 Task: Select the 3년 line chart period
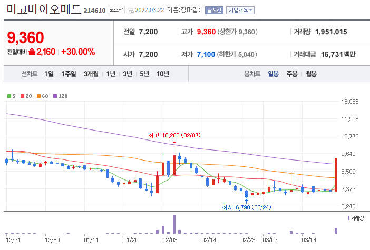click(128, 74)
